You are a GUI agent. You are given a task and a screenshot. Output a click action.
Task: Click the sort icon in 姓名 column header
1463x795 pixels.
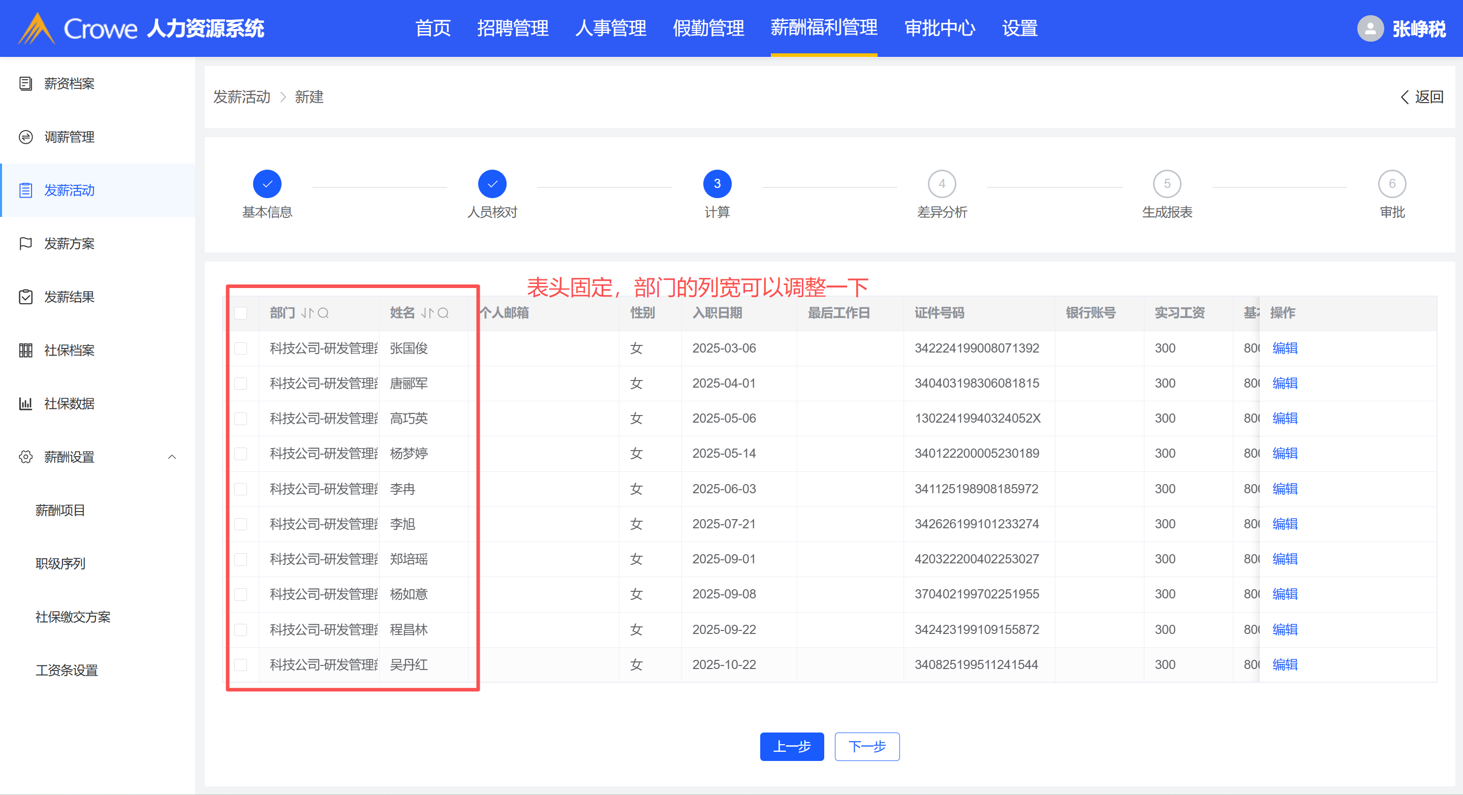coord(427,313)
